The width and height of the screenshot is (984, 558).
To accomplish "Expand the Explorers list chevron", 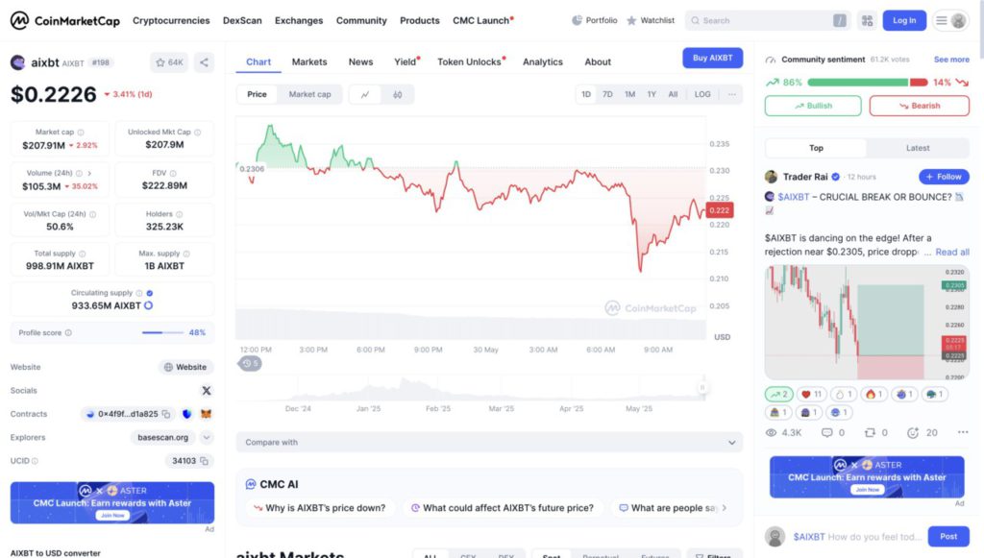I will [207, 437].
